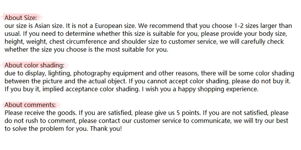Click the 'About Size:' heading
The image size is (301, 150).
(20, 18)
